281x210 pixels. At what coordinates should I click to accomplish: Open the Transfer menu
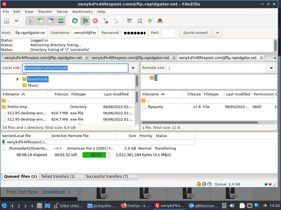[x=45, y=11]
